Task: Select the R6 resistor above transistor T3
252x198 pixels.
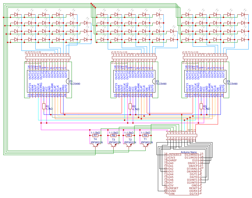Action: pos(113,136)
